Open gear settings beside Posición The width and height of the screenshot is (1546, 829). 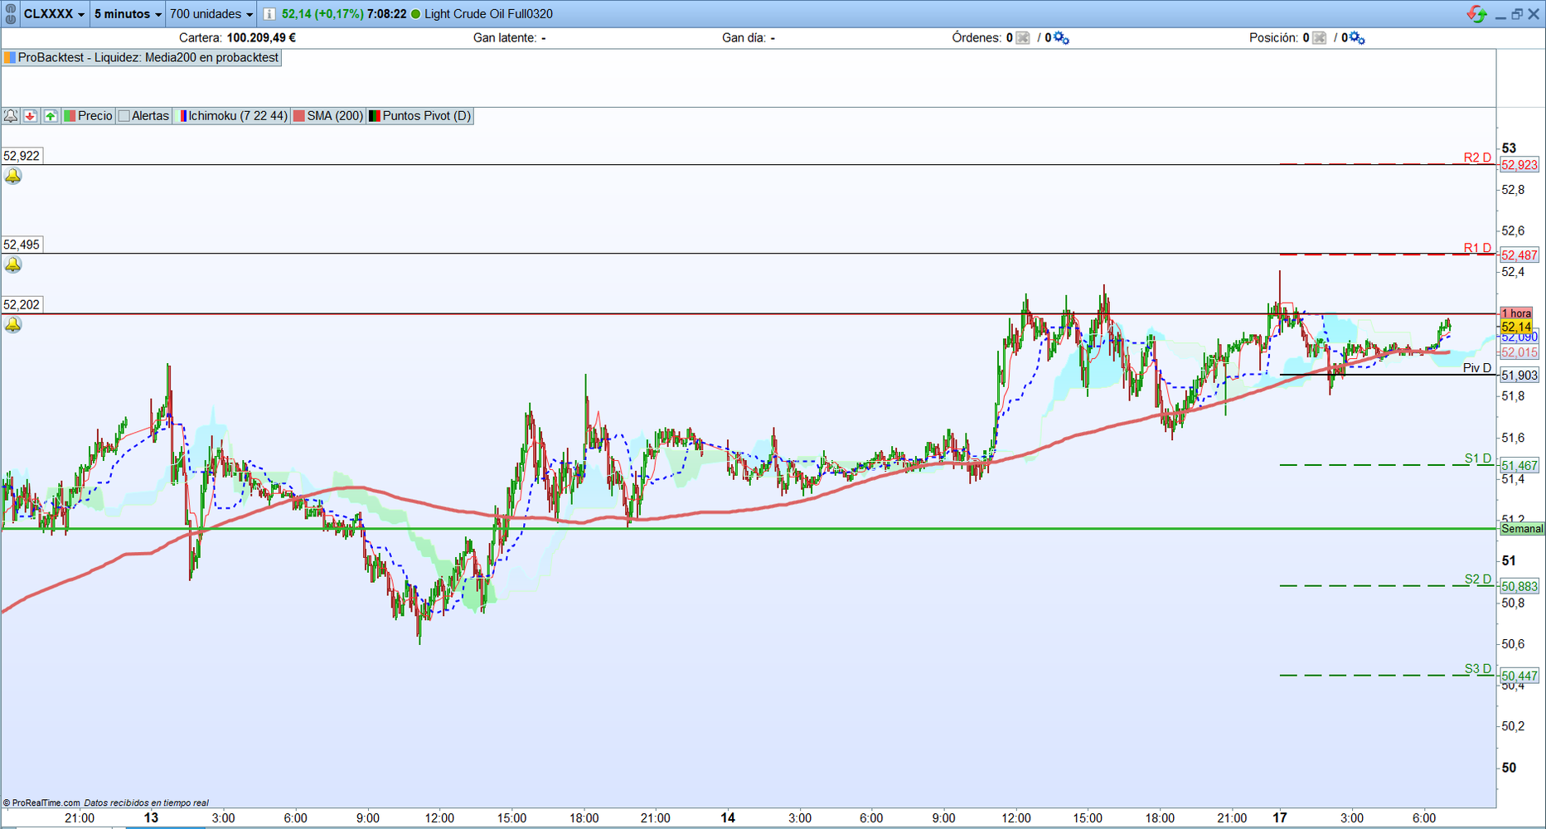[1357, 38]
